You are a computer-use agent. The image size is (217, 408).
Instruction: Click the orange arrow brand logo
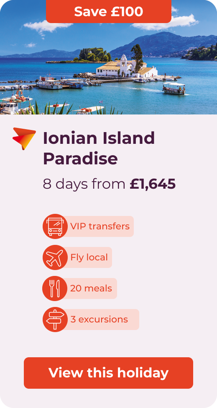[24, 138]
